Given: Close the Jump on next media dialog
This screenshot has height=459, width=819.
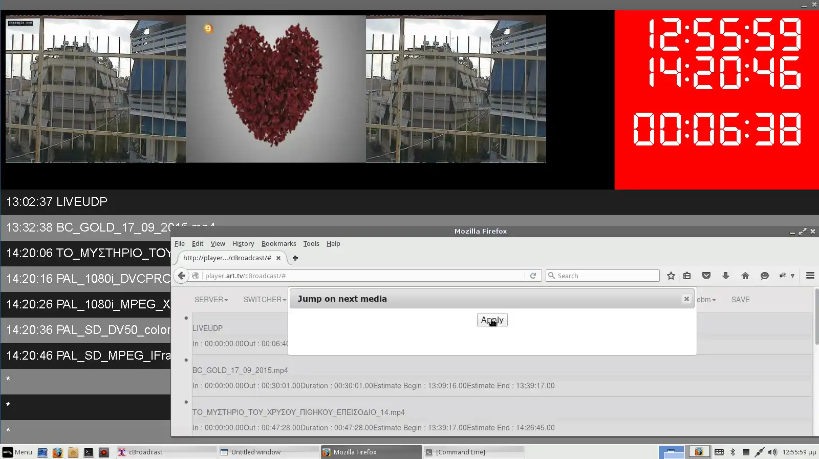Looking at the screenshot, I should 686,299.
